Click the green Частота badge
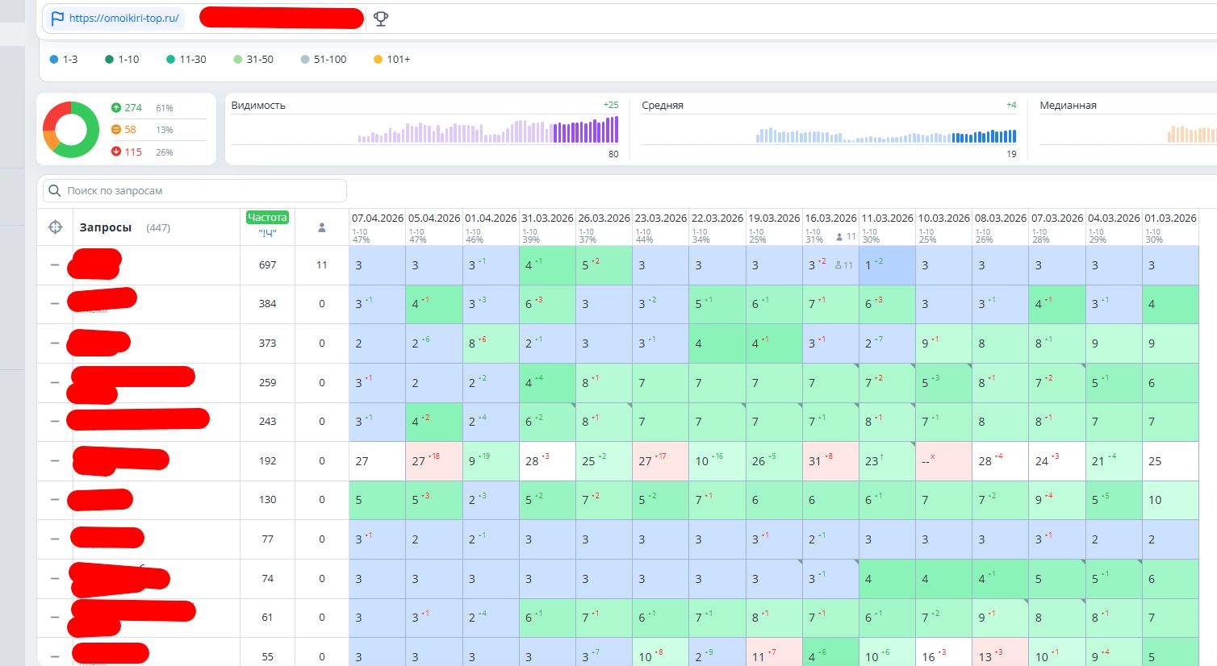Viewport: 1217px width, 666px height. 267,217
